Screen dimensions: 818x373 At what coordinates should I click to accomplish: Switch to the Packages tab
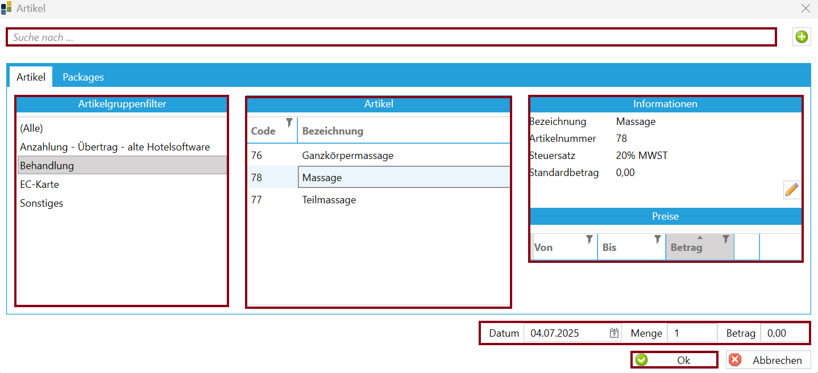click(x=83, y=77)
